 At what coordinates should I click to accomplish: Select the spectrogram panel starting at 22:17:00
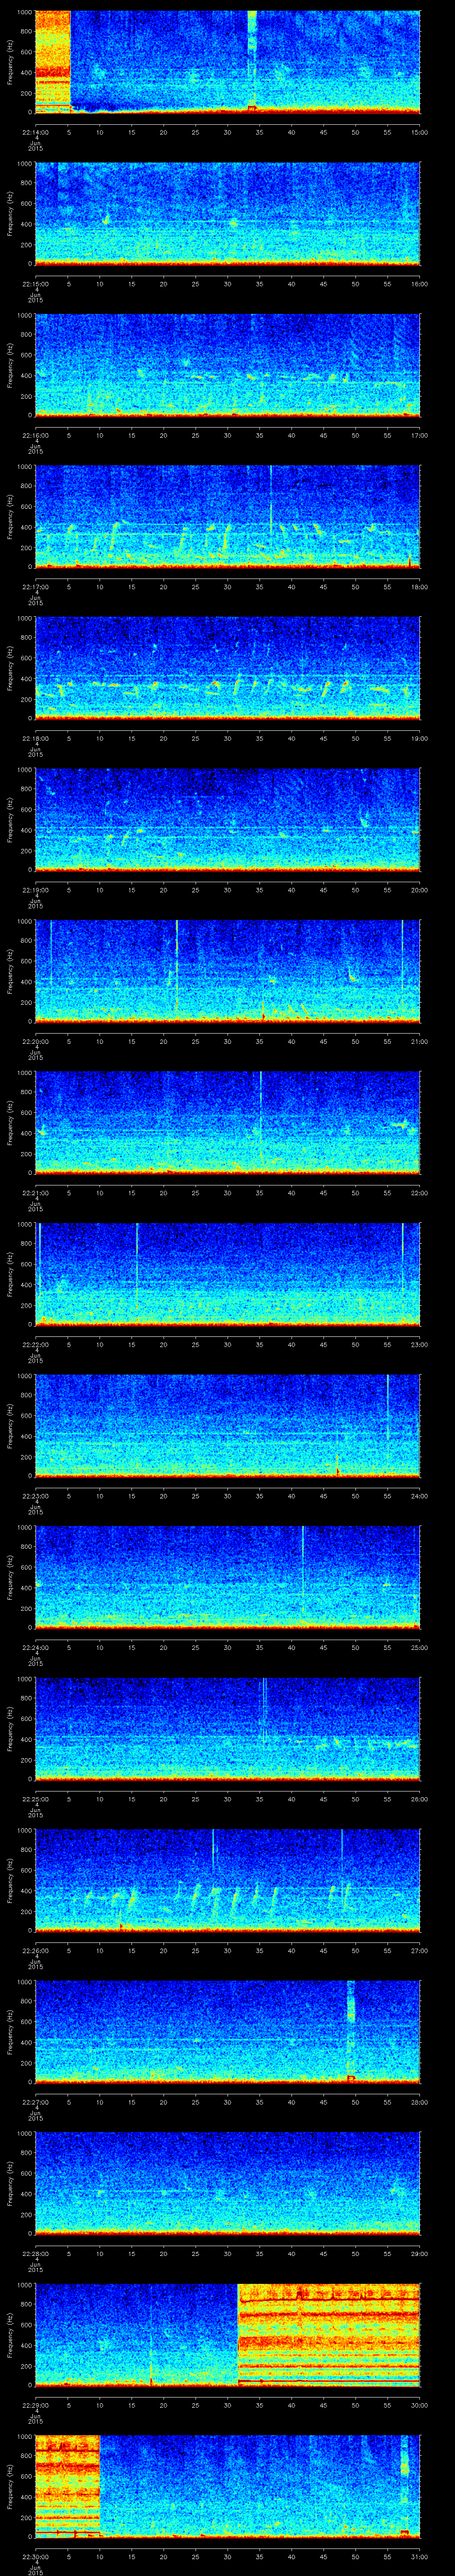(228, 517)
